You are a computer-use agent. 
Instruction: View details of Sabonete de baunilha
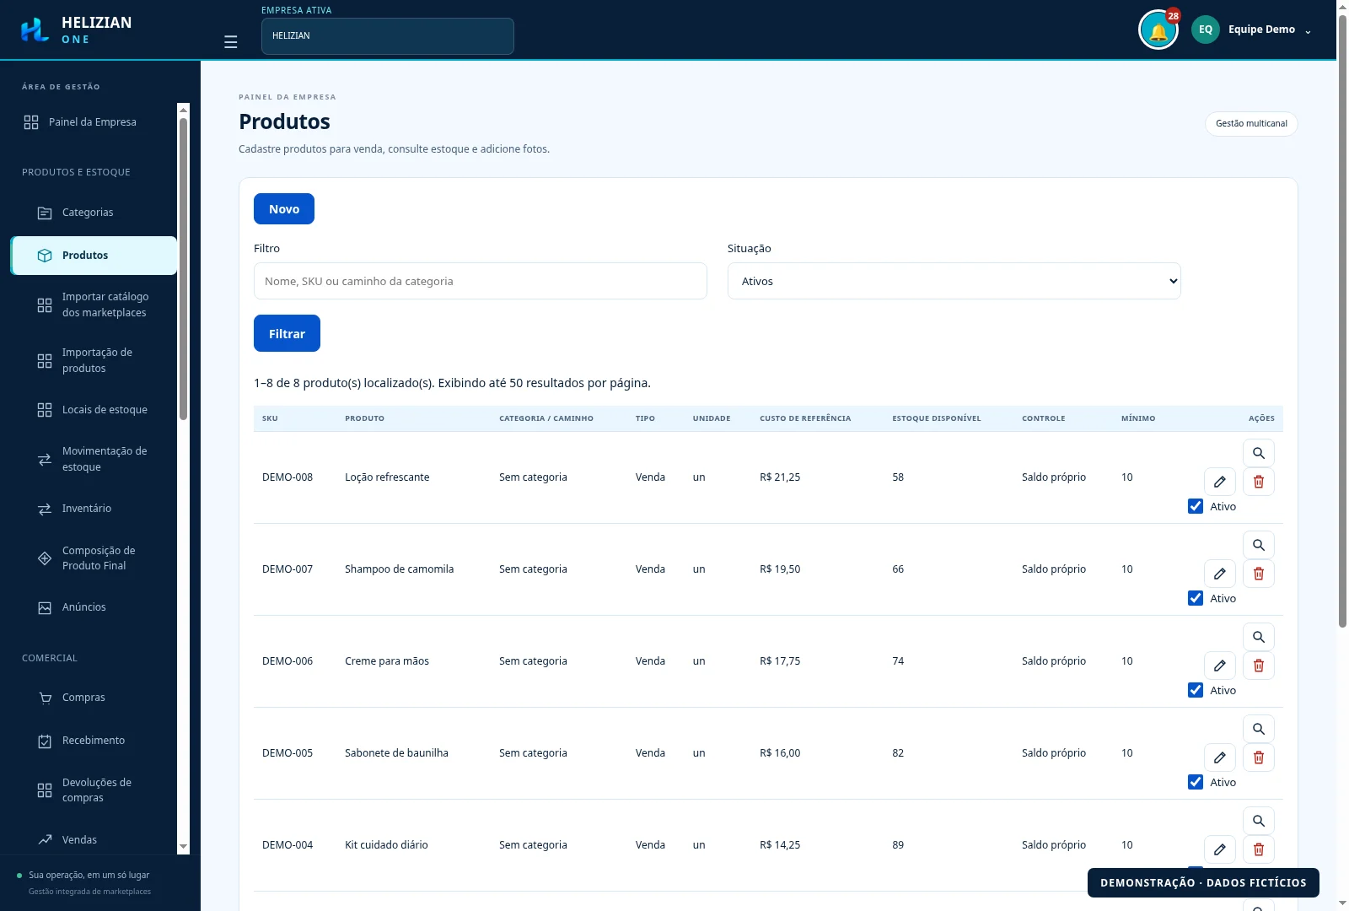click(1259, 729)
